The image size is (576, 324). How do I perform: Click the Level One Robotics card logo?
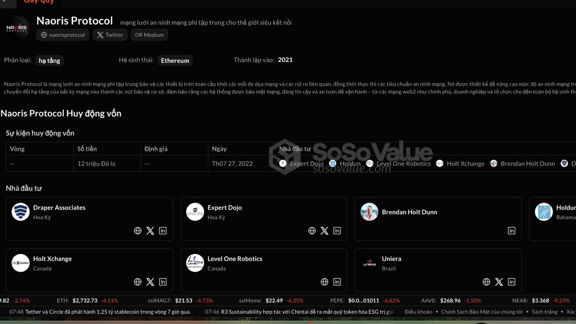pos(195,263)
